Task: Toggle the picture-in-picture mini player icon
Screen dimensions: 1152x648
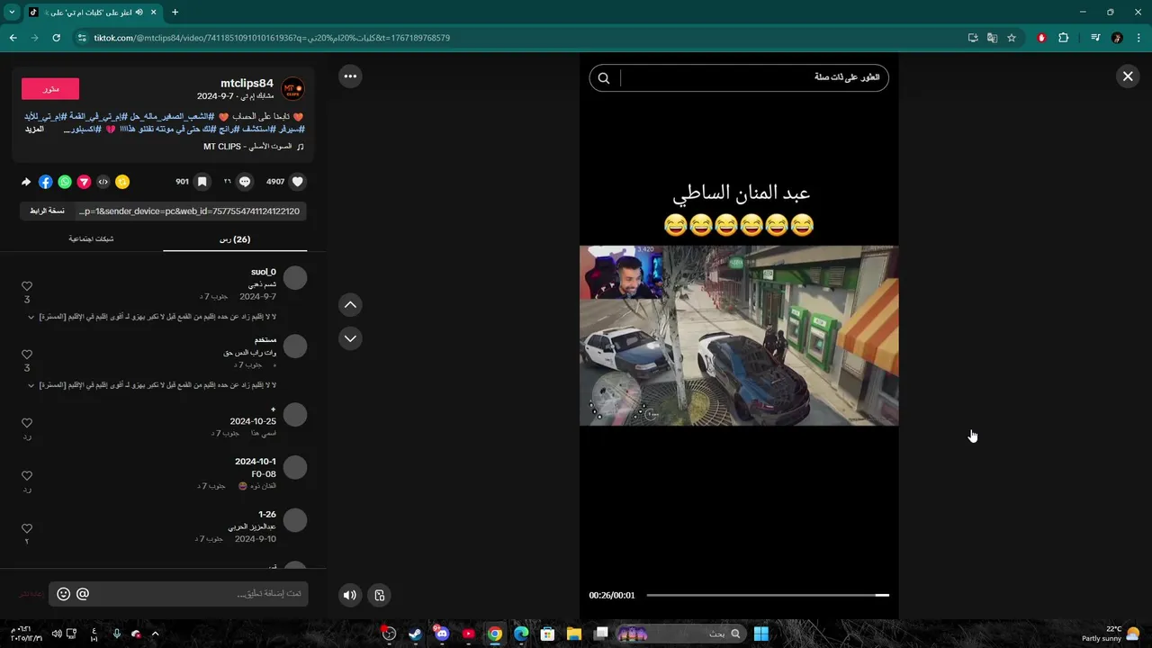Action: click(380, 595)
